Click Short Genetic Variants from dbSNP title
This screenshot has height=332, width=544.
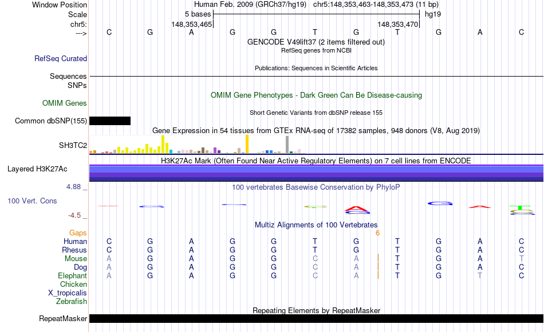click(x=316, y=113)
